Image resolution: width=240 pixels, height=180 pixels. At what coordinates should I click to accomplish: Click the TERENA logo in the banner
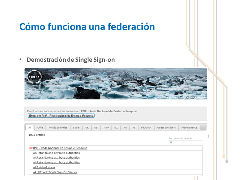tap(34, 77)
